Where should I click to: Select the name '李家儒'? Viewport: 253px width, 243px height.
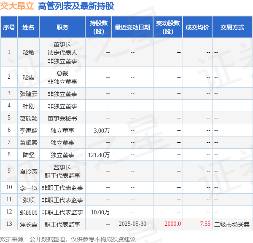[x=29, y=131]
